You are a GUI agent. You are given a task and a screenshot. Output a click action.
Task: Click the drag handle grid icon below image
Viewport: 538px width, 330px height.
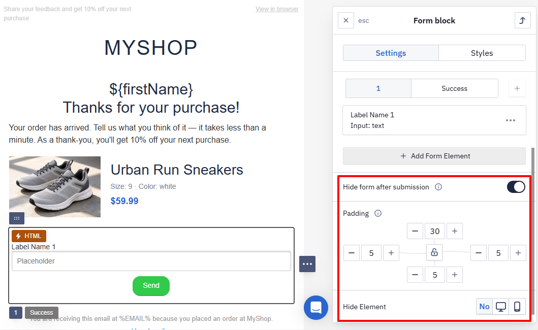[17, 218]
